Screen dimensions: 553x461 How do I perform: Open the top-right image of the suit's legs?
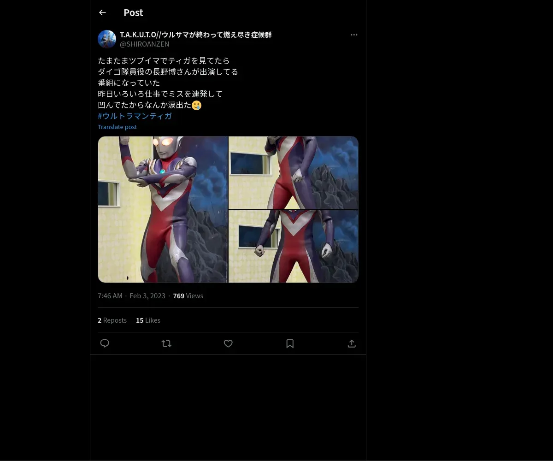coord(294,173)
